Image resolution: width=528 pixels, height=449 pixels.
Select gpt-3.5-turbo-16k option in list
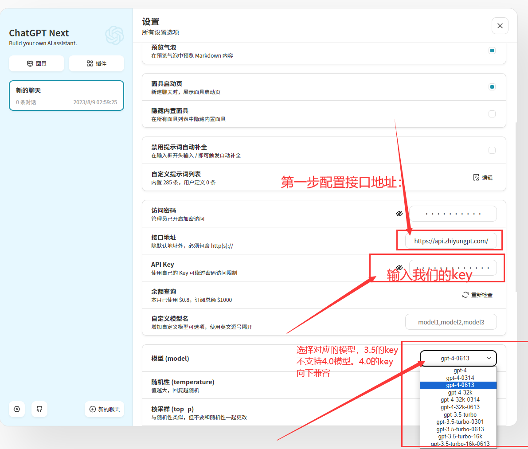460,436
